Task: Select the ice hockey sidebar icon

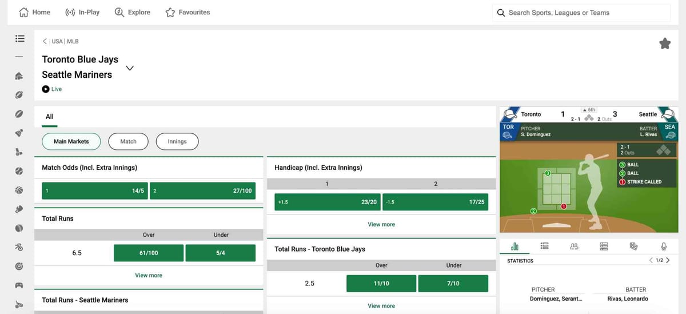Action: [19, 152]
